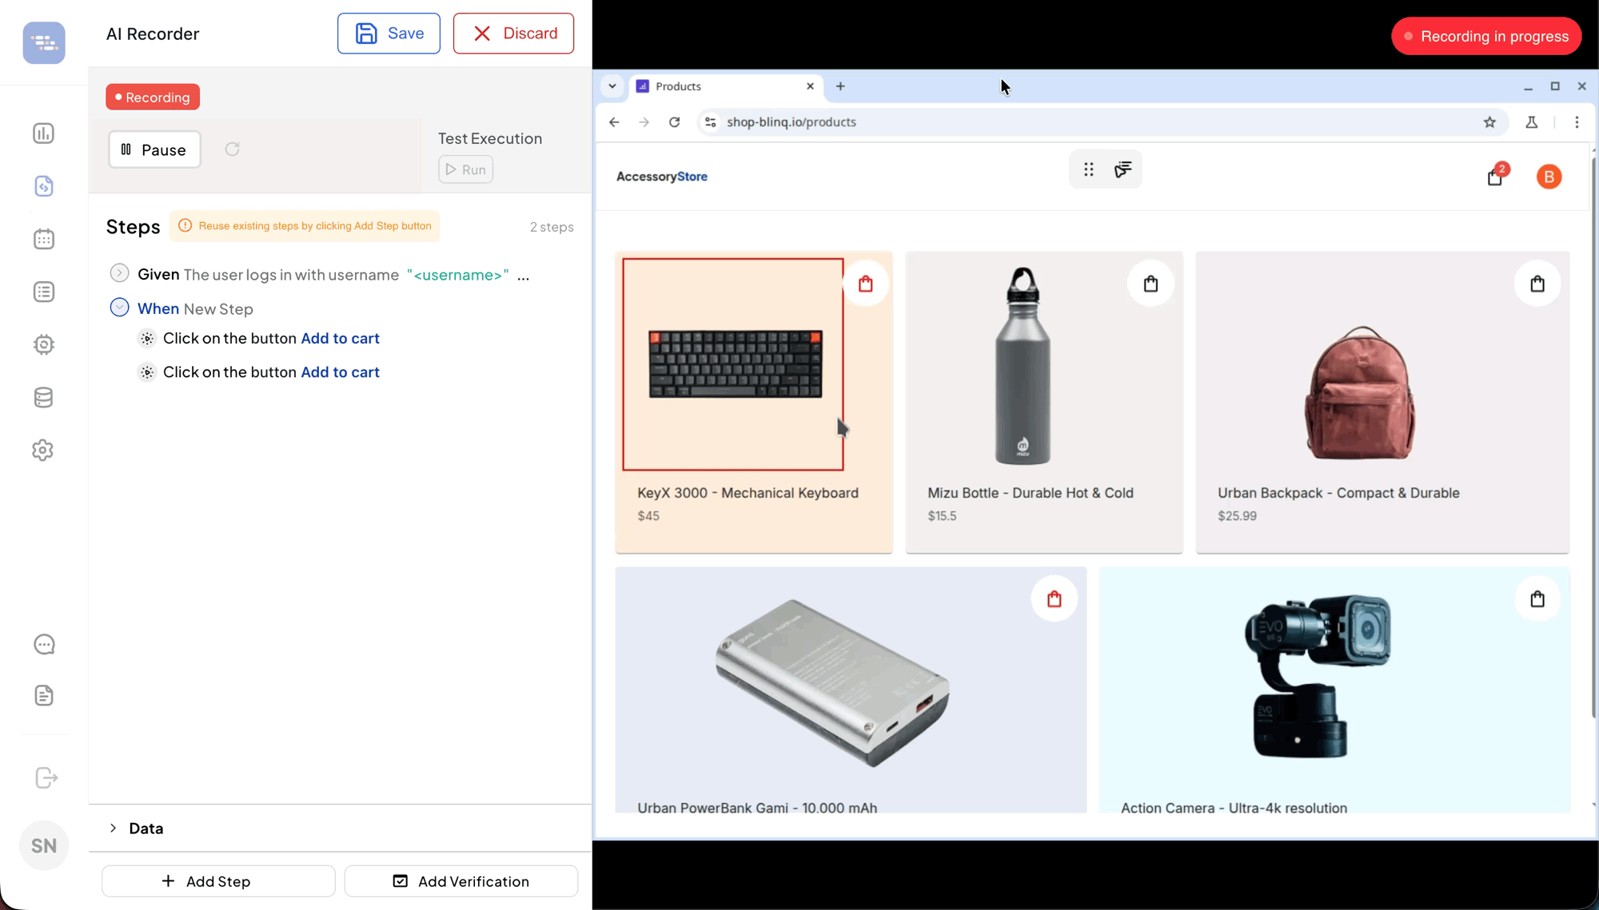Click the database icon in left sidebar
1599x910 pixels.
point(44,397)
